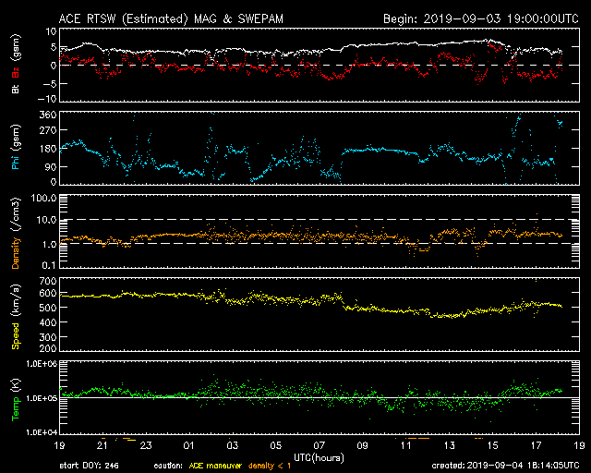Click the cyan Phi (gsm) axis label

[x=16, y=147]
